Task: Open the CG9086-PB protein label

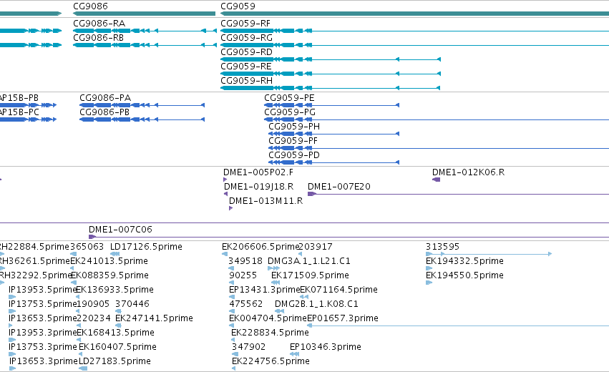Action: pos(104,112)
